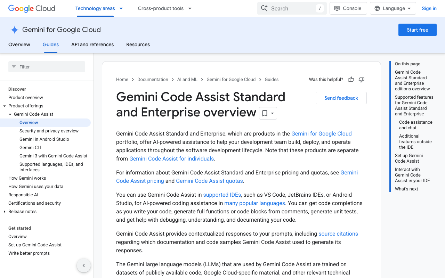445x278 pixels.
Task: Collapse the Gemini Code Assist tree node
Action: pyautogui.click(x=10, y=114)
